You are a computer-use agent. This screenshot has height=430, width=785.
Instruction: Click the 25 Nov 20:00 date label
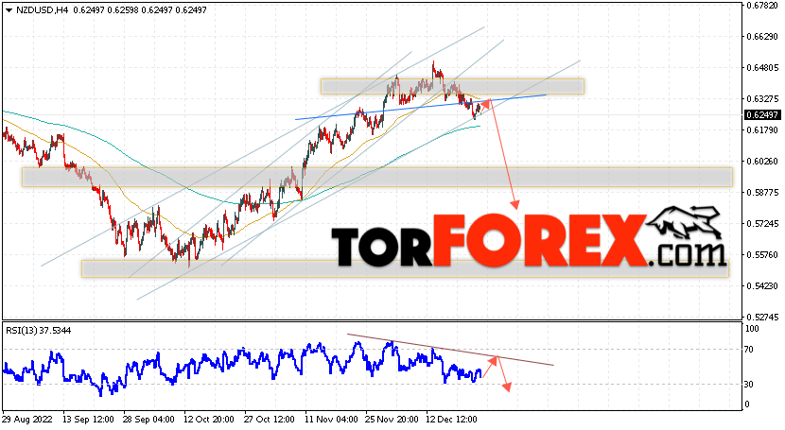coord(392,419)
